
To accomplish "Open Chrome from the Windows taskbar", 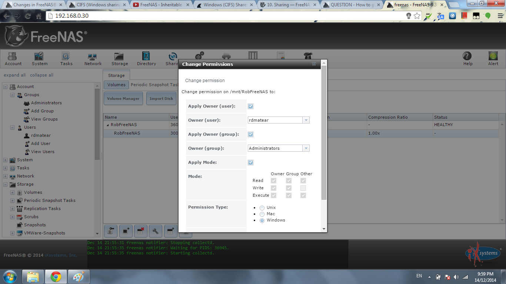I will tap(56, 277).
